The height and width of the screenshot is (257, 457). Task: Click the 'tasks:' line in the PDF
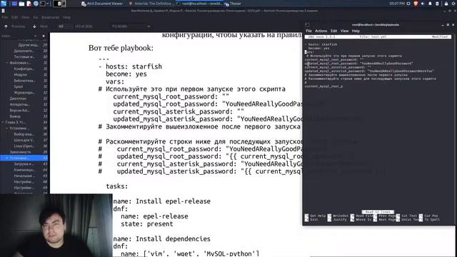click(117, 186)
